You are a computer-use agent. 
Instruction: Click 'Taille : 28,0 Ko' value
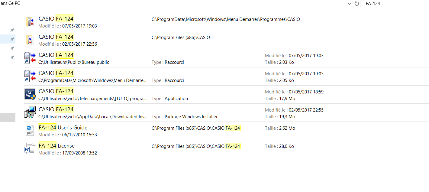[x=279, y=146]
